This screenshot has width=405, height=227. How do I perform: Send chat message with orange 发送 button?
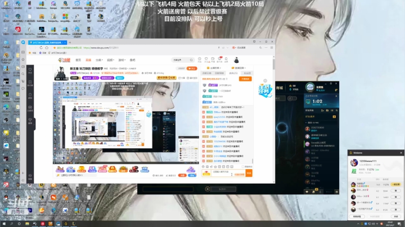click(x=249, y=174)
